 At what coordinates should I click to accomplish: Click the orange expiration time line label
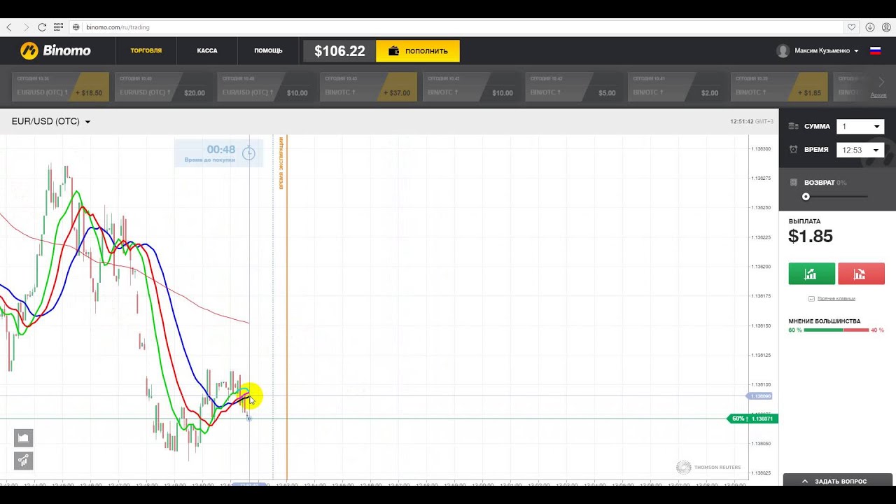pos(281,163)
